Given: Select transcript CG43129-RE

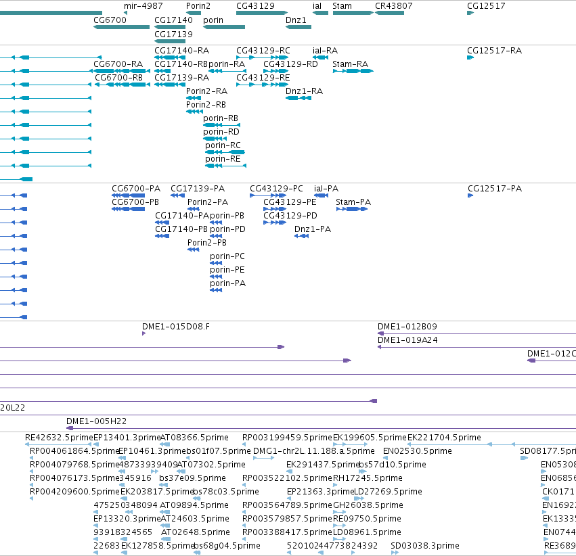Looking at the screenshot, I should pyautogui.click(x=263, y=85).
